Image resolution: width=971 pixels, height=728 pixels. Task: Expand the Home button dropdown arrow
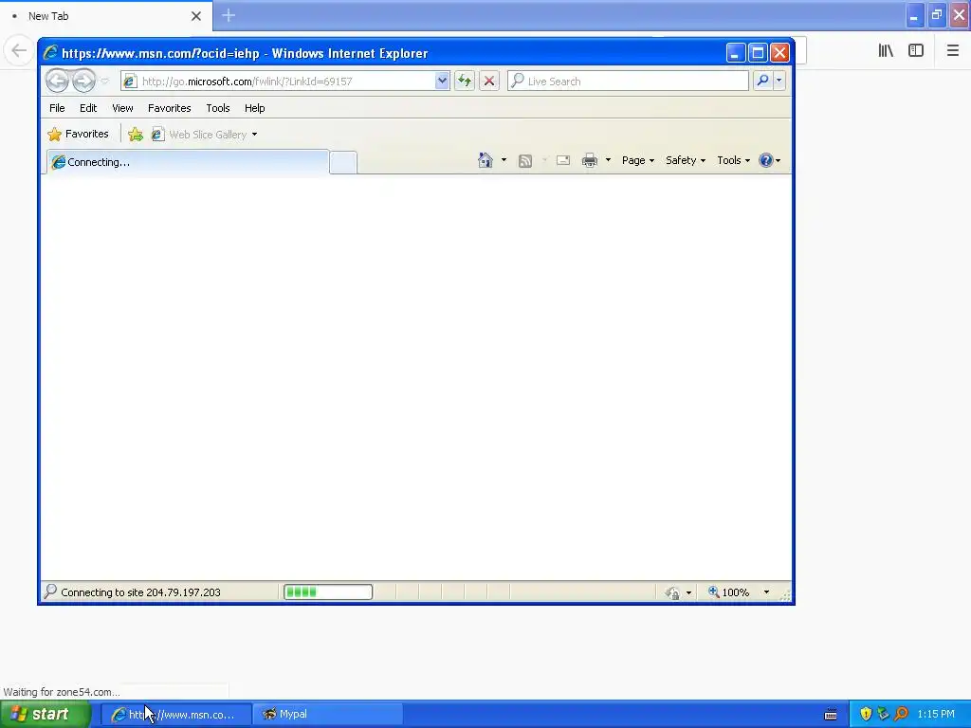click(x=504, y=160)
